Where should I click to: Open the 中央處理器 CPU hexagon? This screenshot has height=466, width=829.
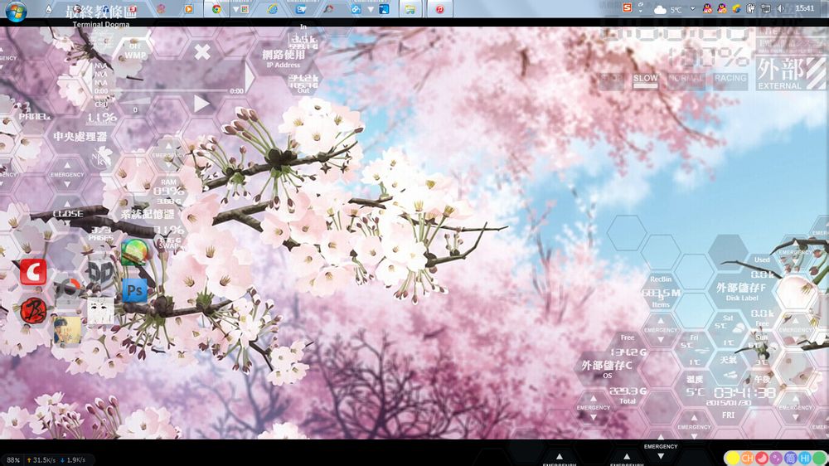click(80, 137)
